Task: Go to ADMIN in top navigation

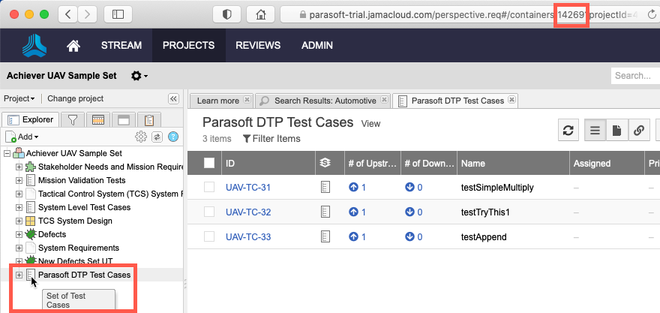Action: pyautogui.click(x=317, y=46)
